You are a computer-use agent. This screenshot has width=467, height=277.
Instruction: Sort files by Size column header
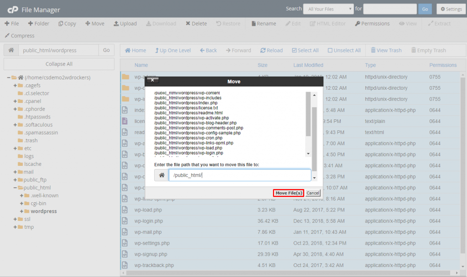pyautogui.click(x=262, y=65)
